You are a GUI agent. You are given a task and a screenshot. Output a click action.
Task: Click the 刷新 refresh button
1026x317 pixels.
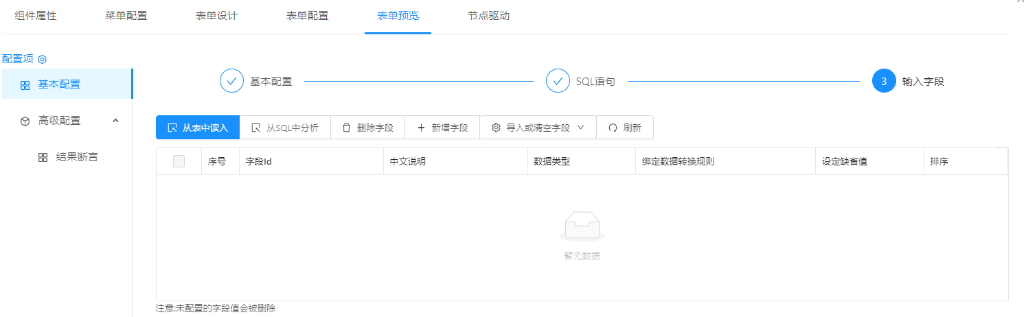pyautogui.click(x=625, y=128)
